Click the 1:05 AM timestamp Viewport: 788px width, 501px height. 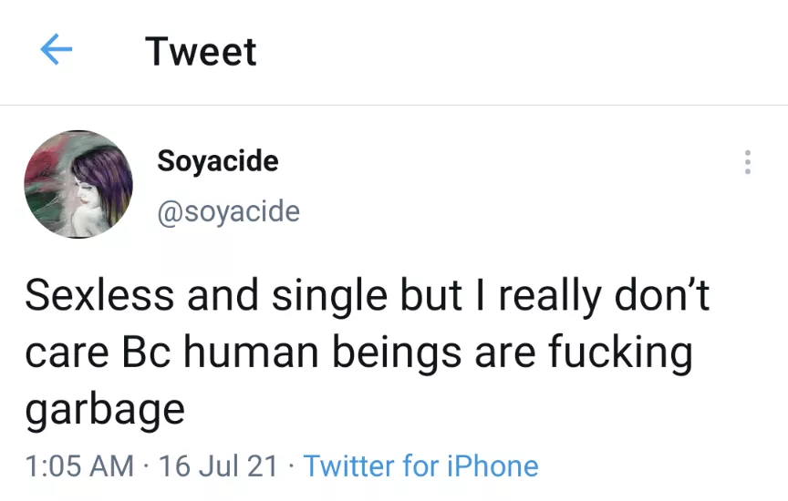(x=80, y=466)
